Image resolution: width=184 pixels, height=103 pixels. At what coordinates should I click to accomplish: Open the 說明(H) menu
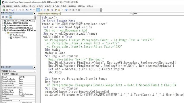(90, 6)
